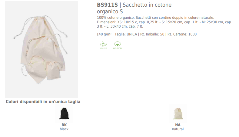Click the "black" color name text

64,129
